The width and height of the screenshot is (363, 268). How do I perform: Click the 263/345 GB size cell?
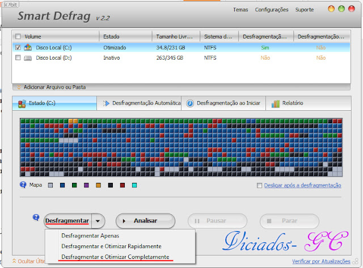pos(170,58)
